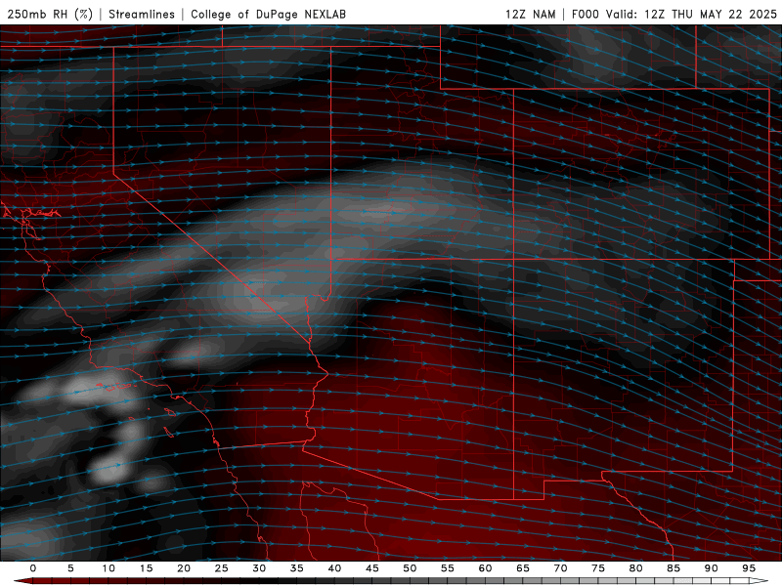Click "College of DuPage NEXLAB" text

coord(268,14)
